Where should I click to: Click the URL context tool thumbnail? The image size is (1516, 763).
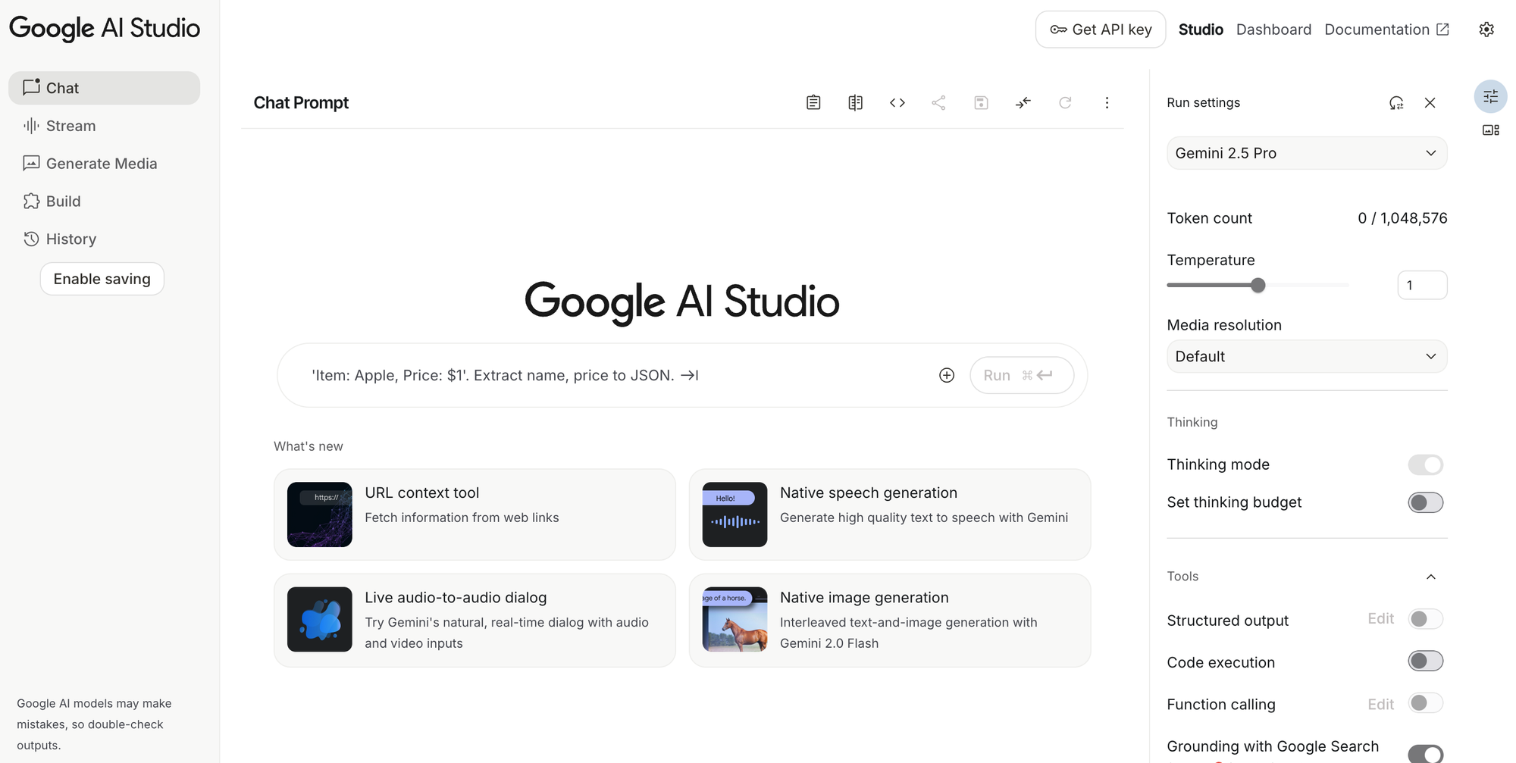point(320,514)
